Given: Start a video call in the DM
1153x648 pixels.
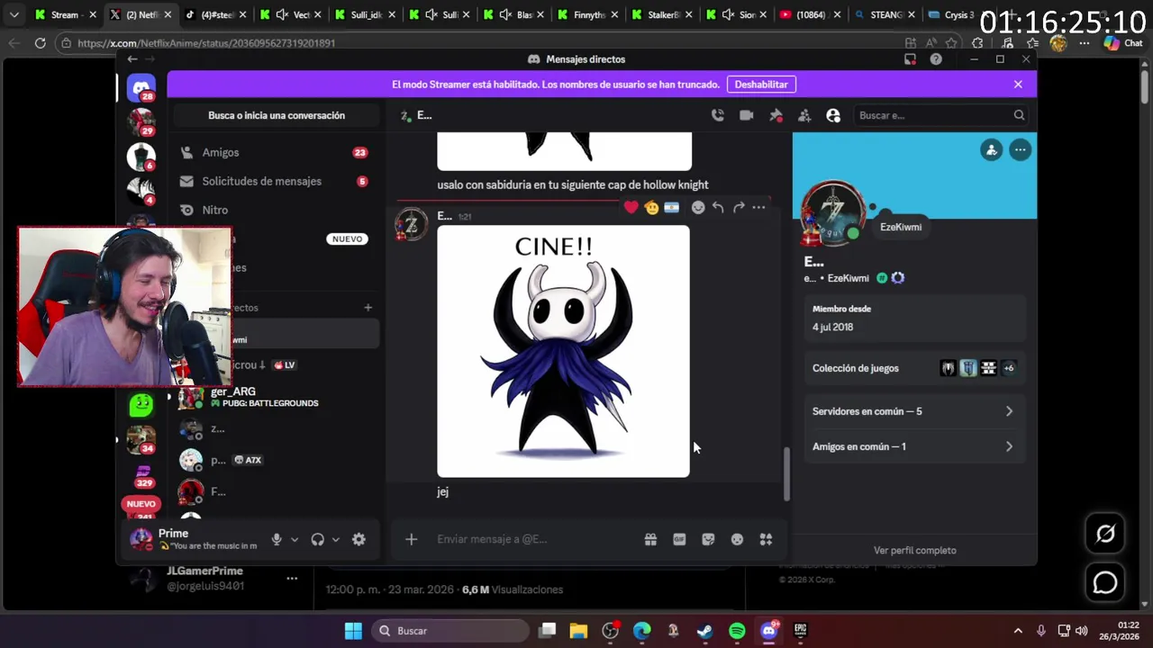Looking at the screenshot, I should 746,115.
